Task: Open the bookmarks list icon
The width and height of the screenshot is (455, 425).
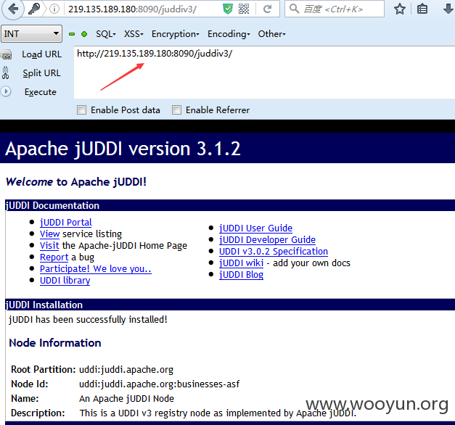Action: [x=422, y=9]
